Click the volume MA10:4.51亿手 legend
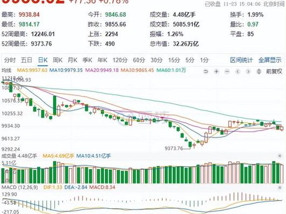This screenshot has height=214, width=286. click(x=93, y=156)
